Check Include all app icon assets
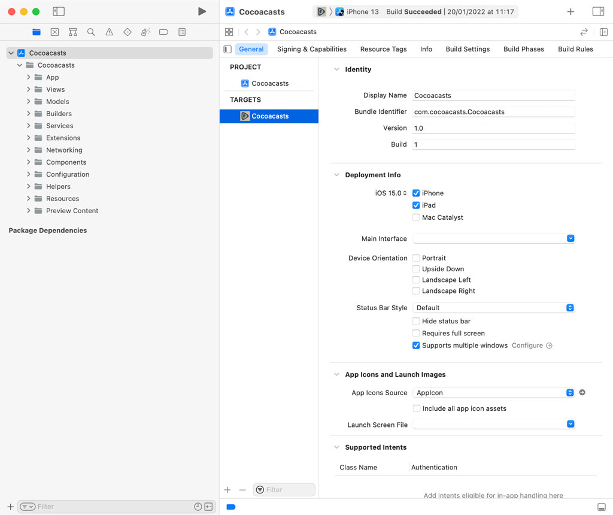 pyautogui.click(x=417, y=408)
